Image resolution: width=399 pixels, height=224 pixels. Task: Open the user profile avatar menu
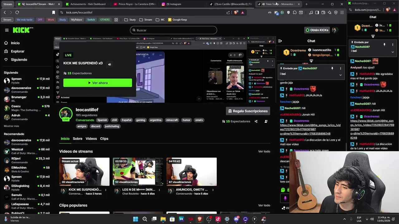(x=335, y=30)
